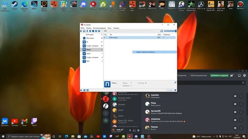Click headphone icon beside Soundpad volume slider
The image size is (248, 139).
coord(162,31)
